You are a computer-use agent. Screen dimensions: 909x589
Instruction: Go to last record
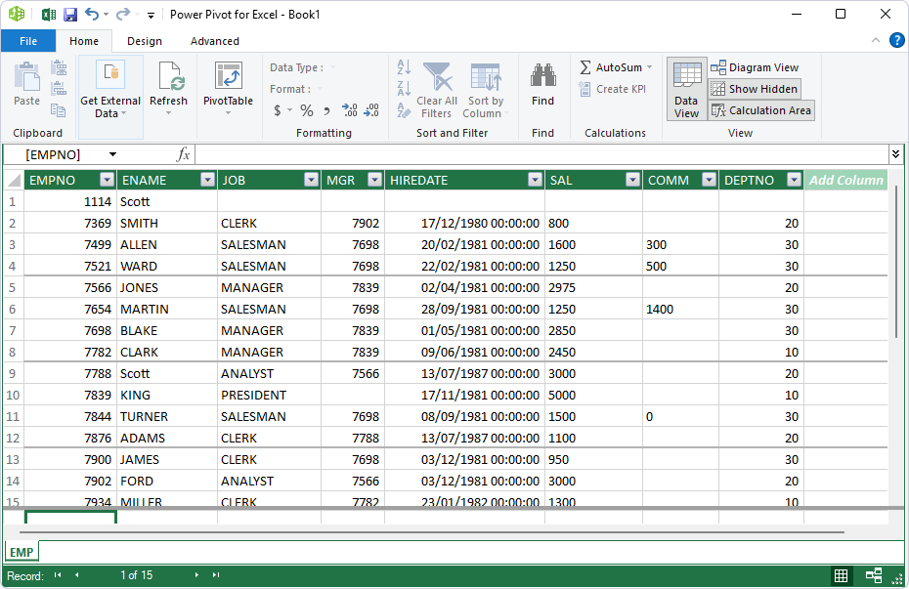pyautogui.click(x=216, y=575)
